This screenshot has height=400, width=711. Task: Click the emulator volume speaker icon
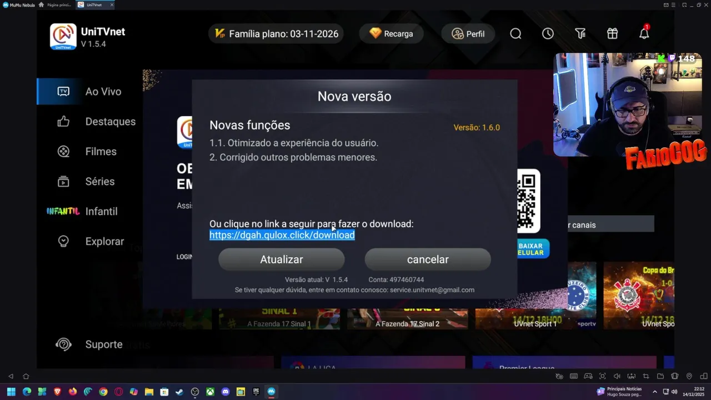(617, 376)
